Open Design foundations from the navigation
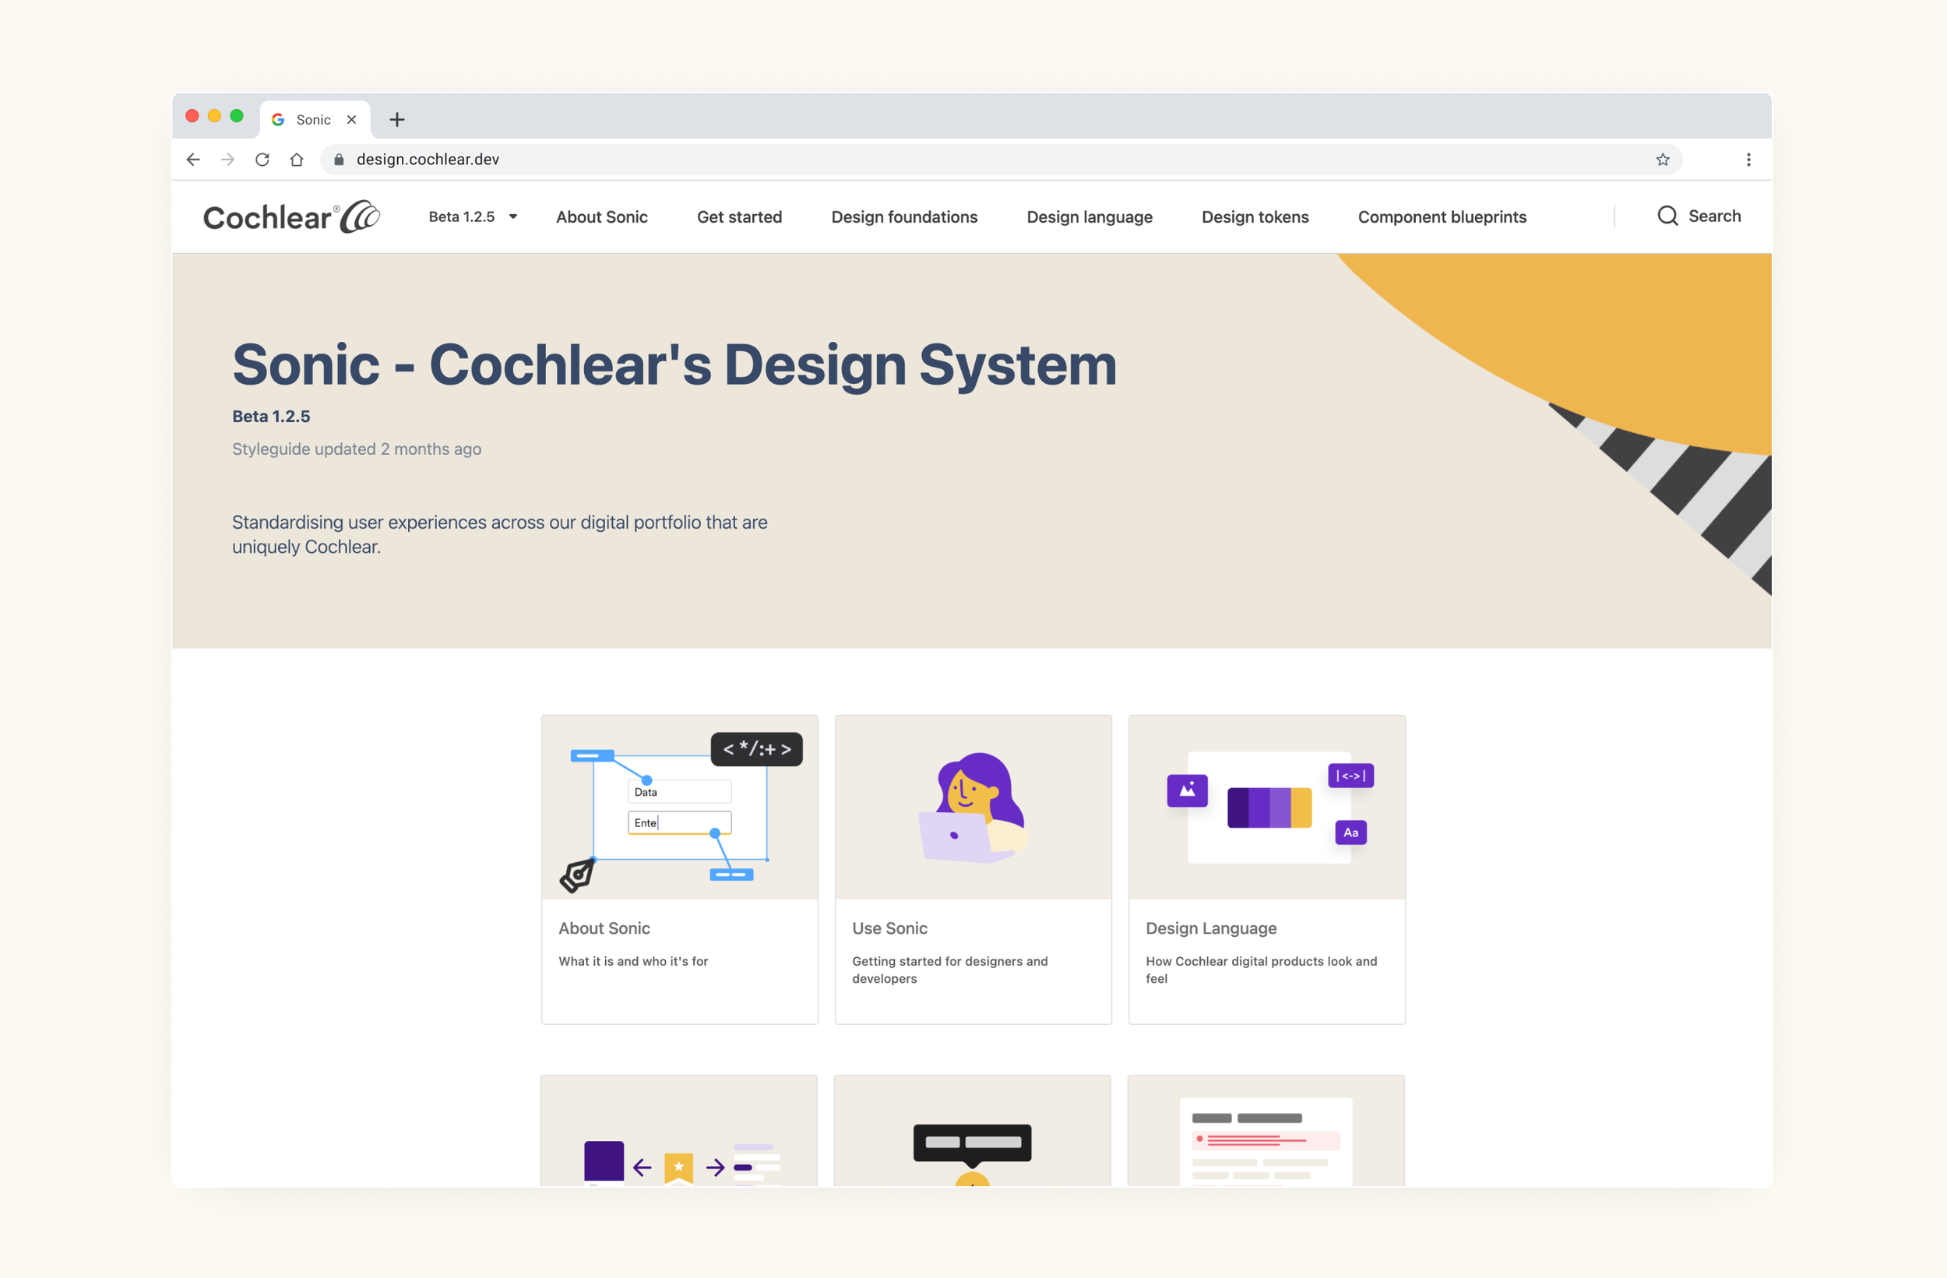This screenshot has height=1278, width=1947. click(x=904, y=217)
